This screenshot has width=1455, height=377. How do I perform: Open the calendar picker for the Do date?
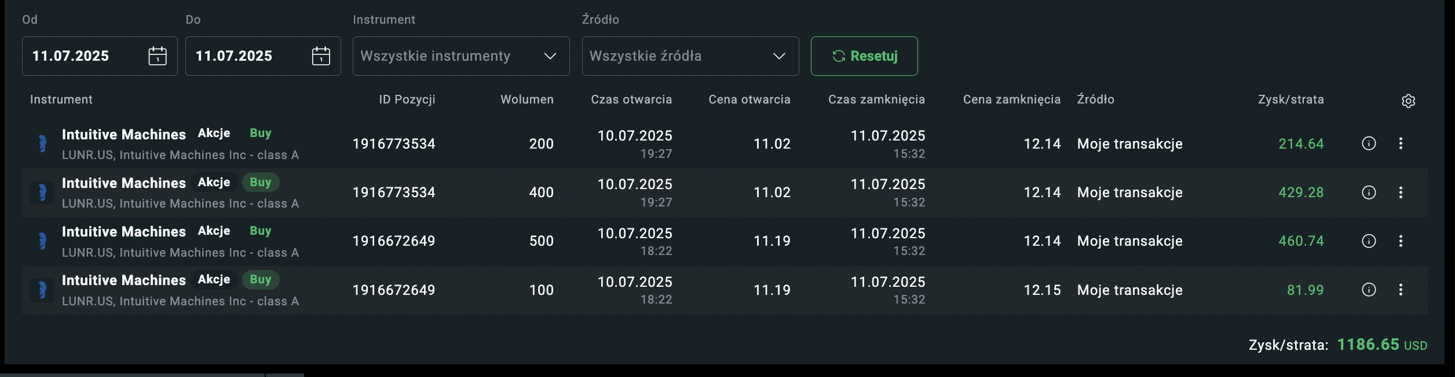click(321, 56)
